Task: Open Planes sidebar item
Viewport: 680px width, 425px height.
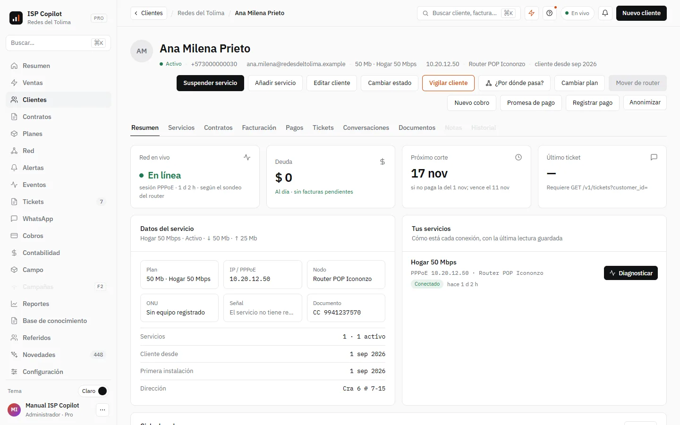Action: [59, 134]
